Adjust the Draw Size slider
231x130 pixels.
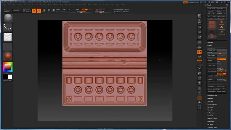pos(102,12)
